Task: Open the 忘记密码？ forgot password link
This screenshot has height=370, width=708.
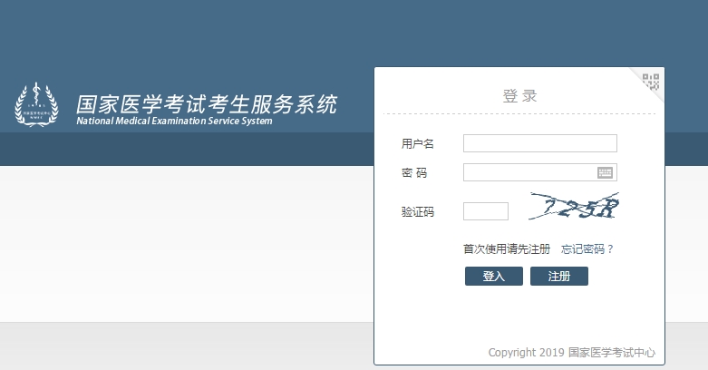Action: click(x=587, y=248)
